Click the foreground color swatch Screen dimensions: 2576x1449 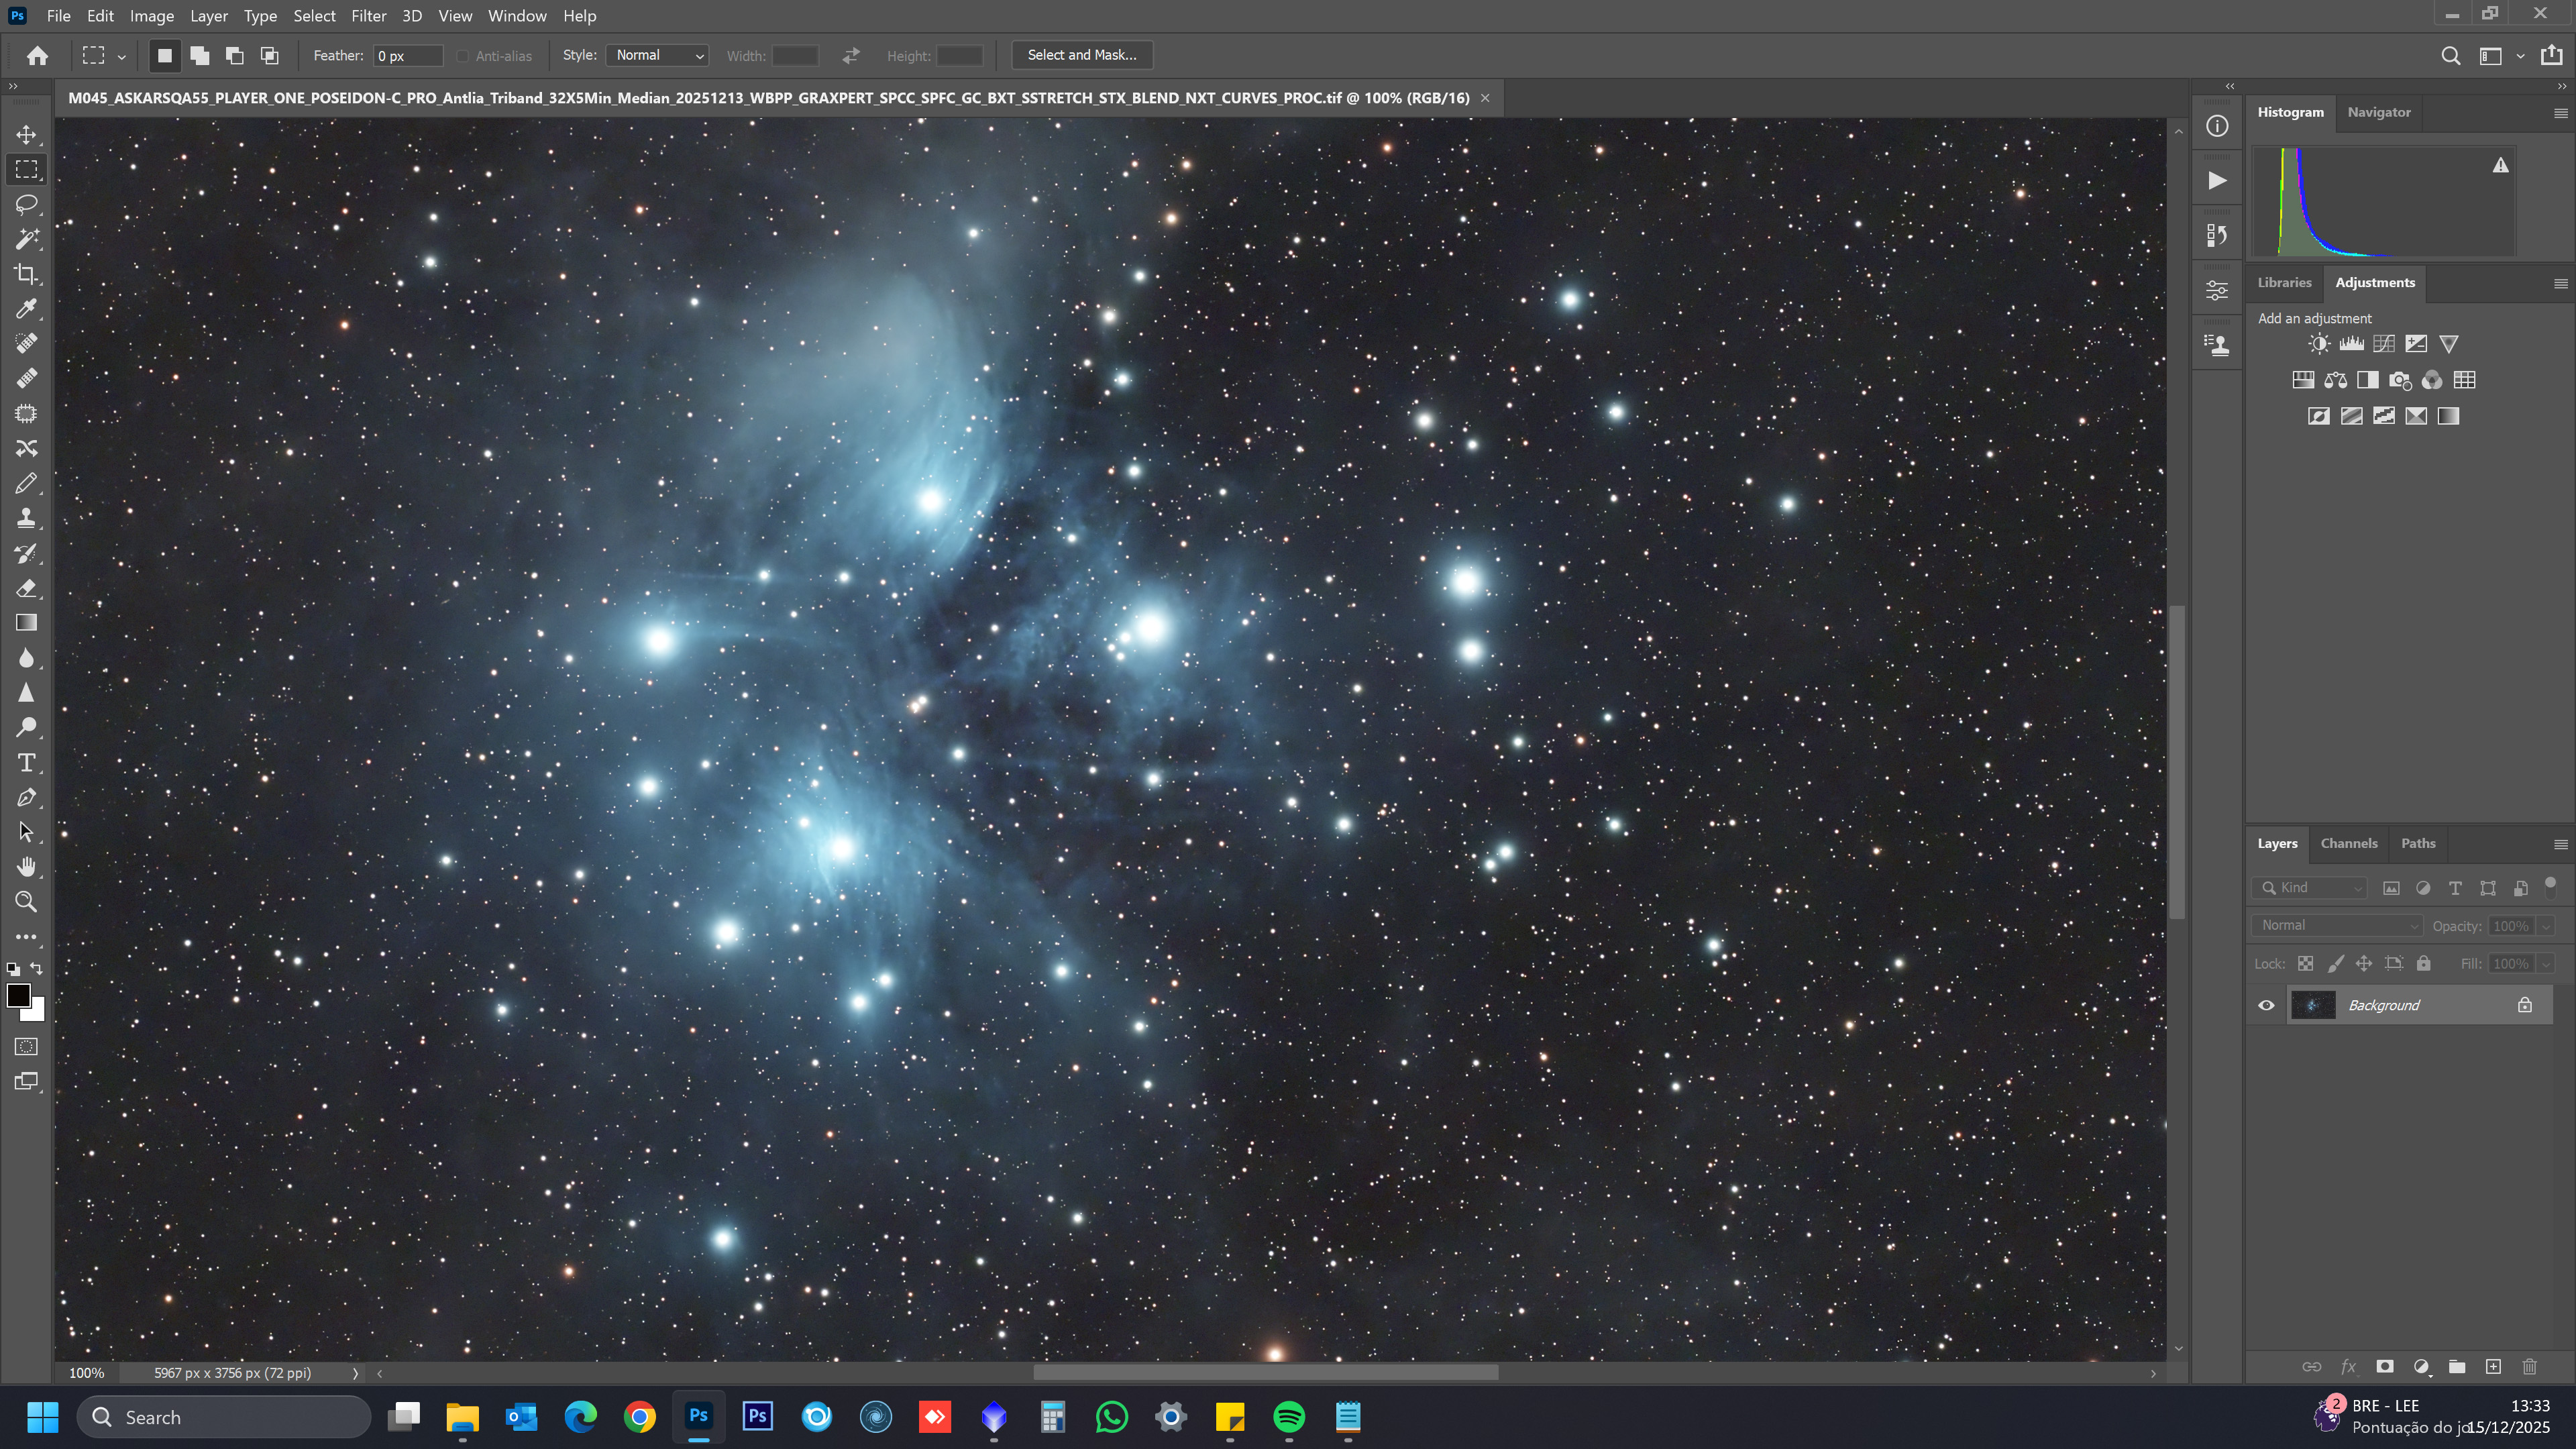click(x=18, y=995)
